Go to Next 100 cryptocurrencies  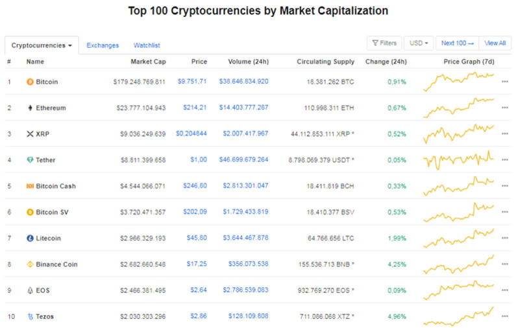click(458, 43)
